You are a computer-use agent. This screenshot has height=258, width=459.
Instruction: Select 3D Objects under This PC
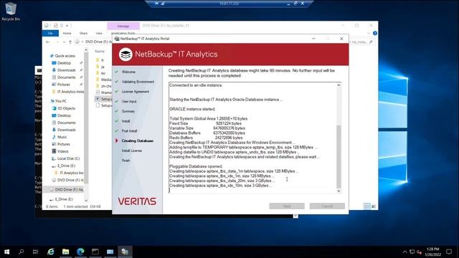point(66,108)
